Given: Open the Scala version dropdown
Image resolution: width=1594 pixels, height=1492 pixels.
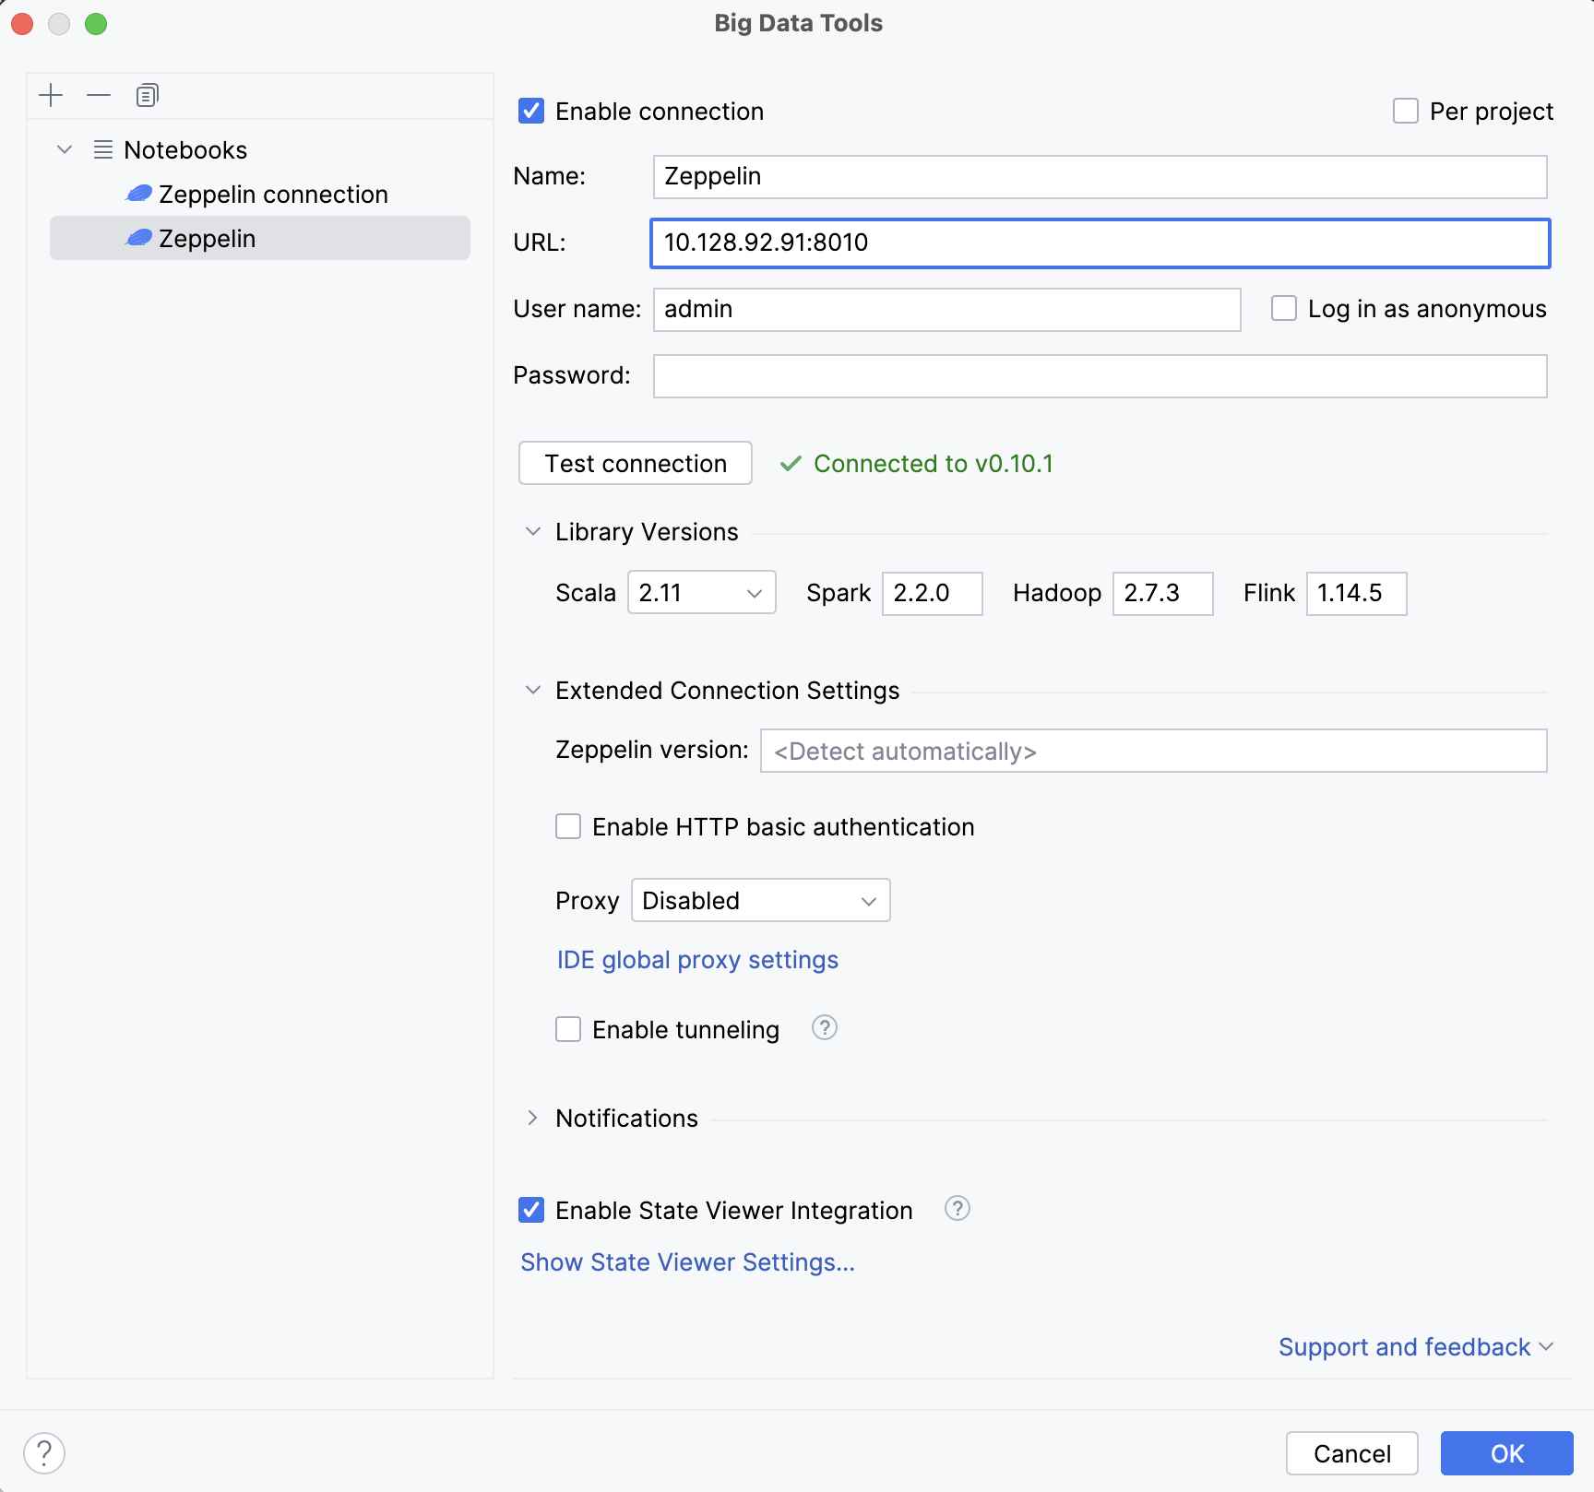Looking at the screenshot, I should [702, 593].
